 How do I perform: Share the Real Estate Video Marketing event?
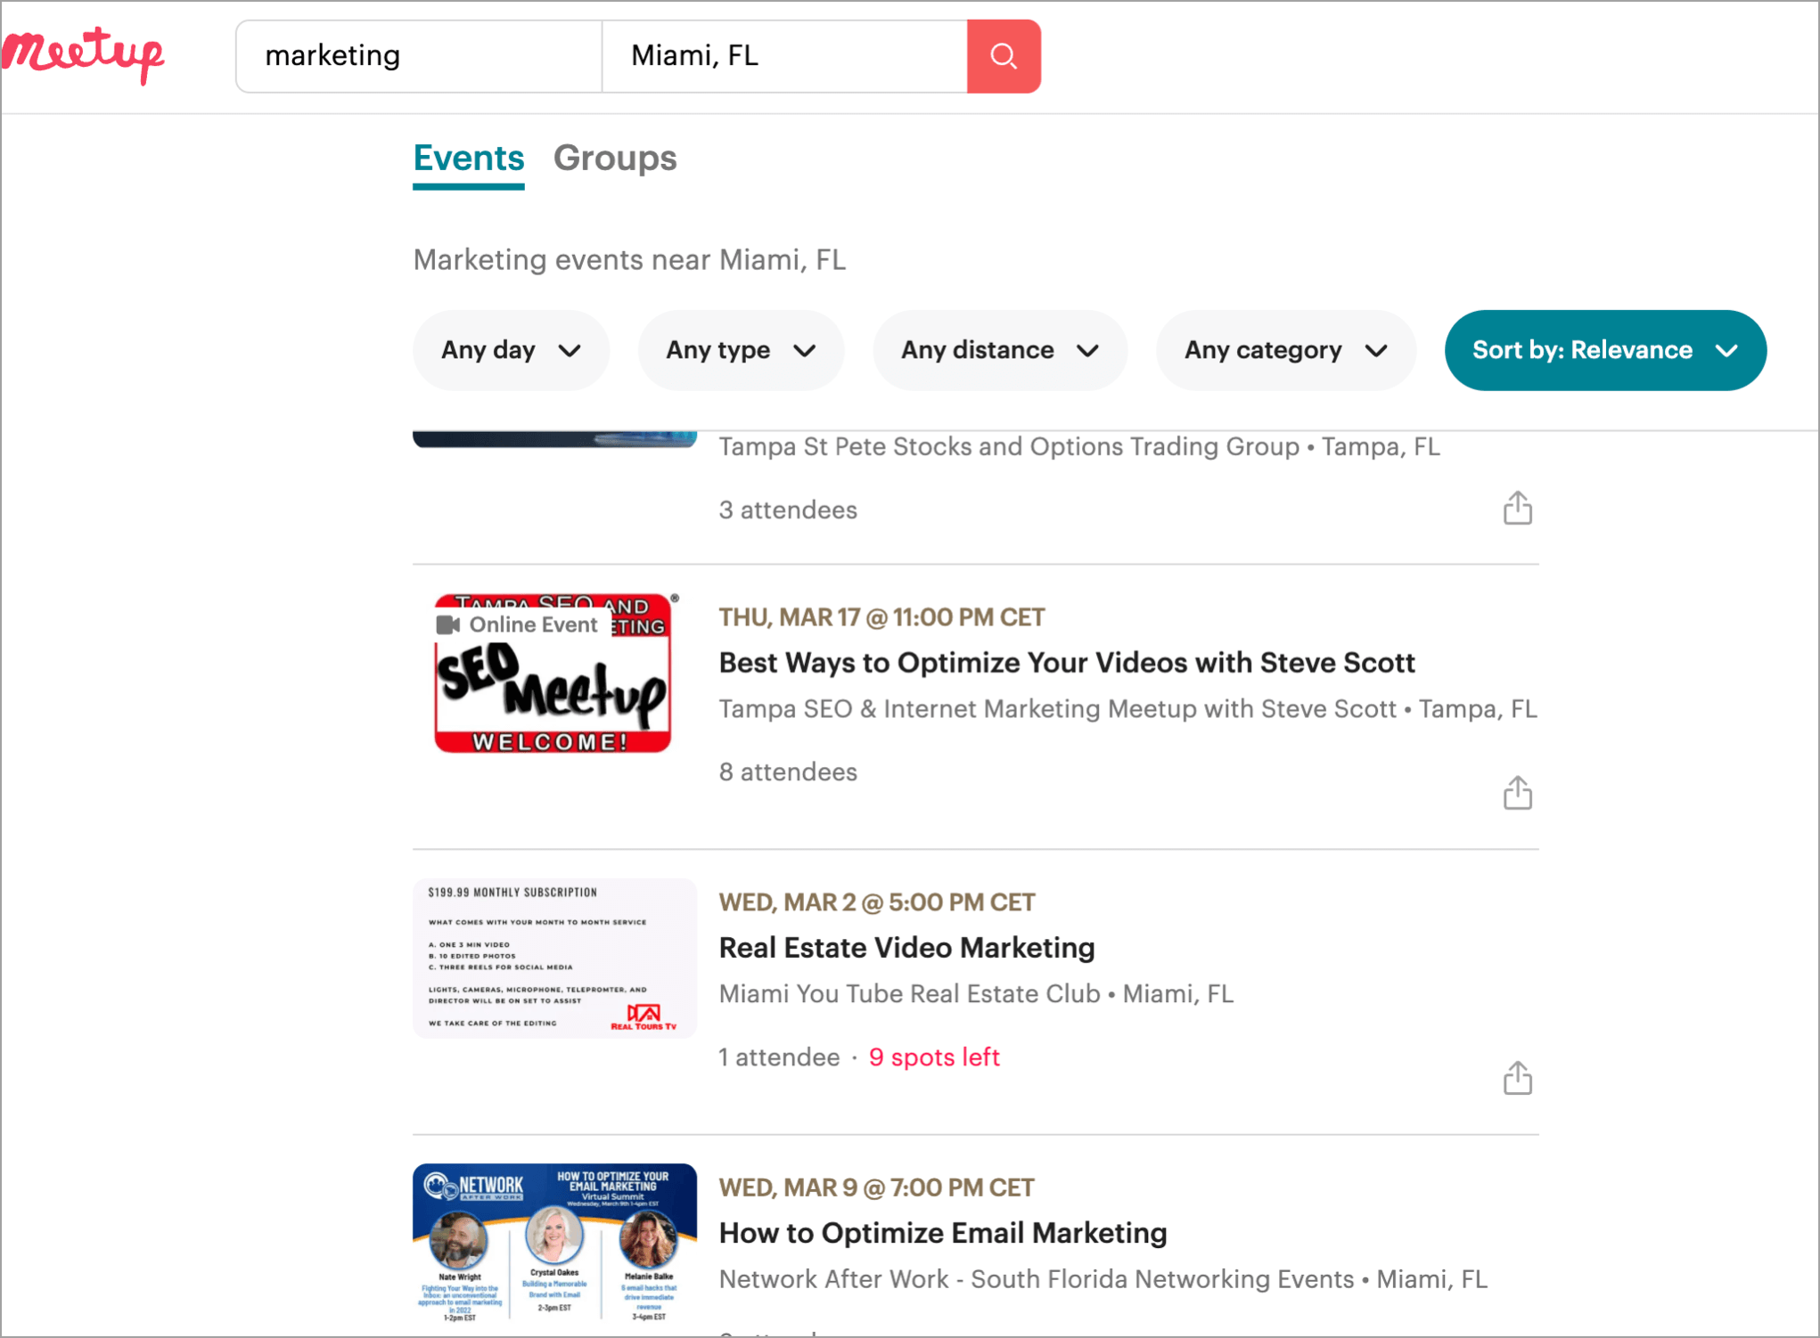[1517, 1077]
